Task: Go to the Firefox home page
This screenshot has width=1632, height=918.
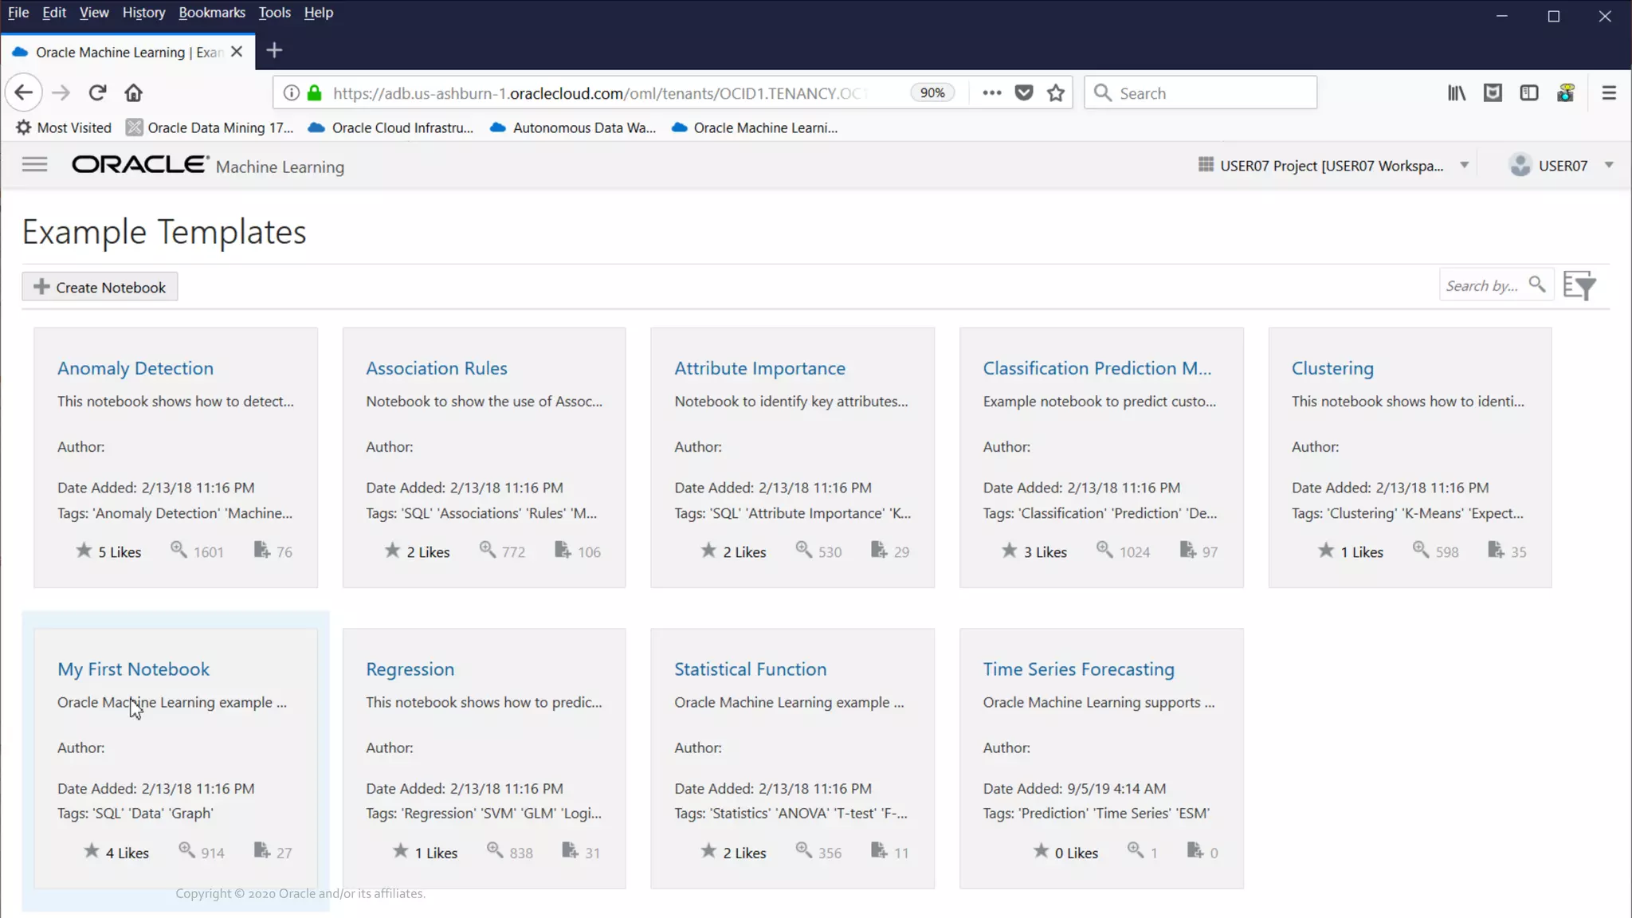Action: (134, 93)
